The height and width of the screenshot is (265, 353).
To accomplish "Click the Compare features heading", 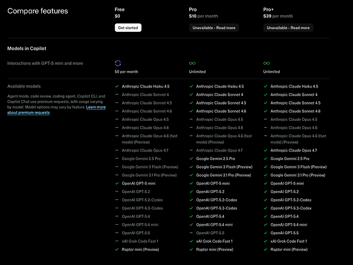I will coord(38,11).
